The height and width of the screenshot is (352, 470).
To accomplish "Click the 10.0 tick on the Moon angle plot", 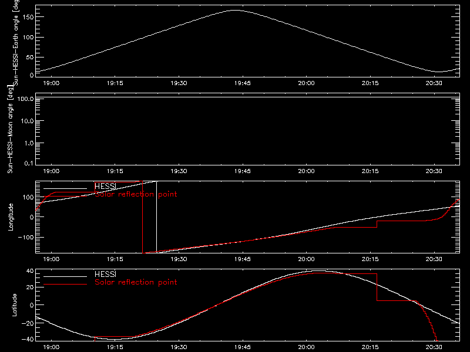I will [27, 121].
